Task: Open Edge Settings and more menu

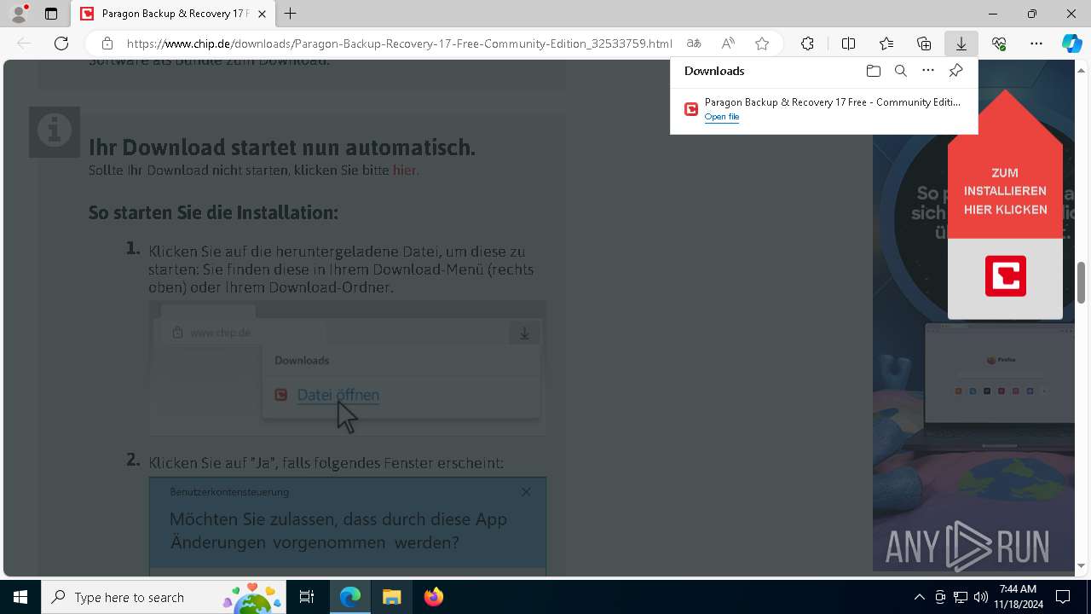Action: [1036, 43]
